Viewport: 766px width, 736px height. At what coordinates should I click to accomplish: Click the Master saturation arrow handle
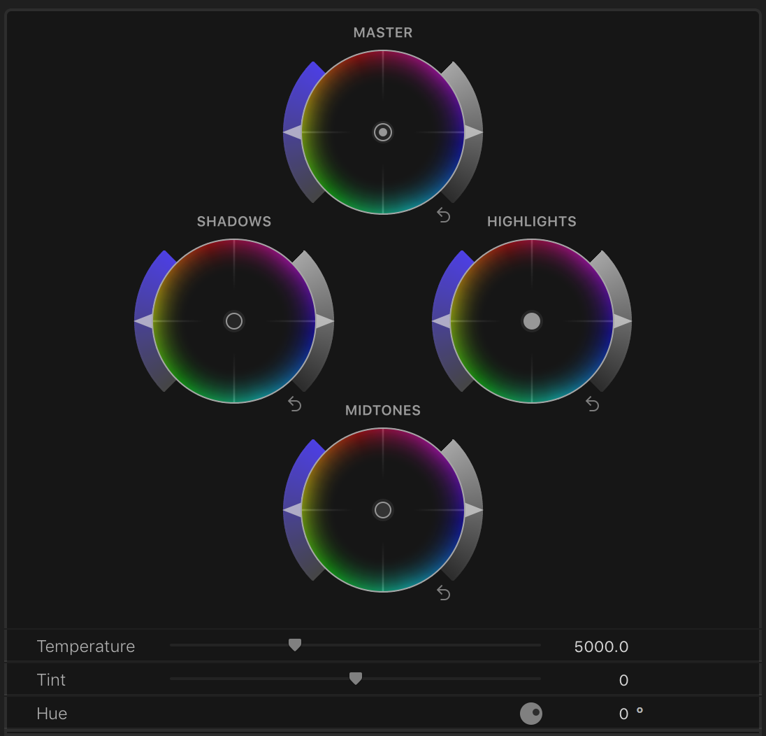pos(292,132)
